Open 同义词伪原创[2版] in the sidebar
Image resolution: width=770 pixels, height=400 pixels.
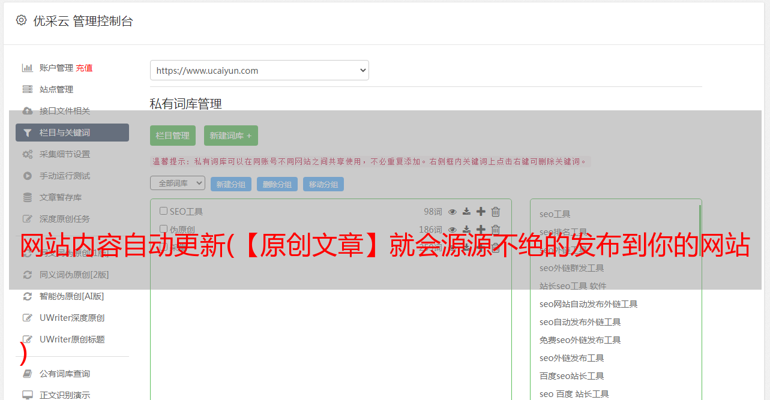click(x=74, y=275)
